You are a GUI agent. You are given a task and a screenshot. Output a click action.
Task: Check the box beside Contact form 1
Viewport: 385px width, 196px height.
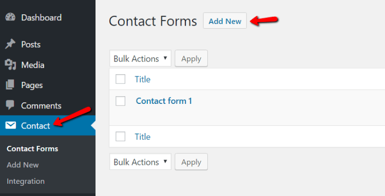[120, 101]
